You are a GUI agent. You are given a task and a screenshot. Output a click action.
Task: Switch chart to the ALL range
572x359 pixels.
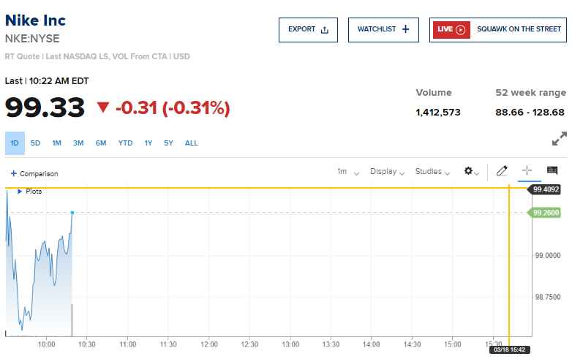coord(191,143)
